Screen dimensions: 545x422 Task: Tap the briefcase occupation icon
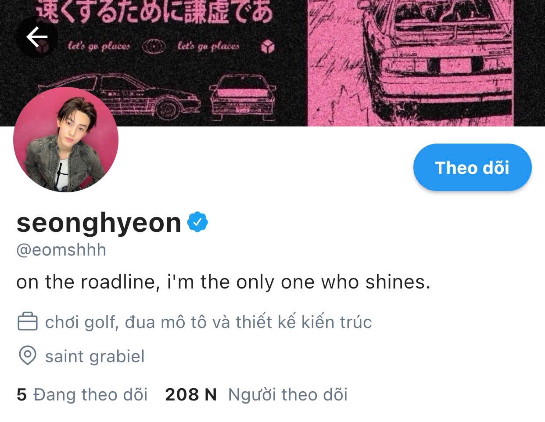click(27, 321)
